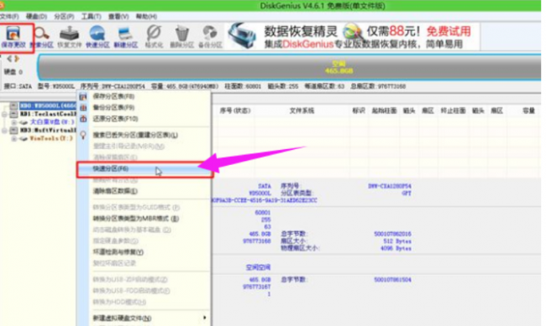The image size is (546, 326).
Task: Click the search icon beside 搜索已丢失分区
Action: tap(83, 135)
